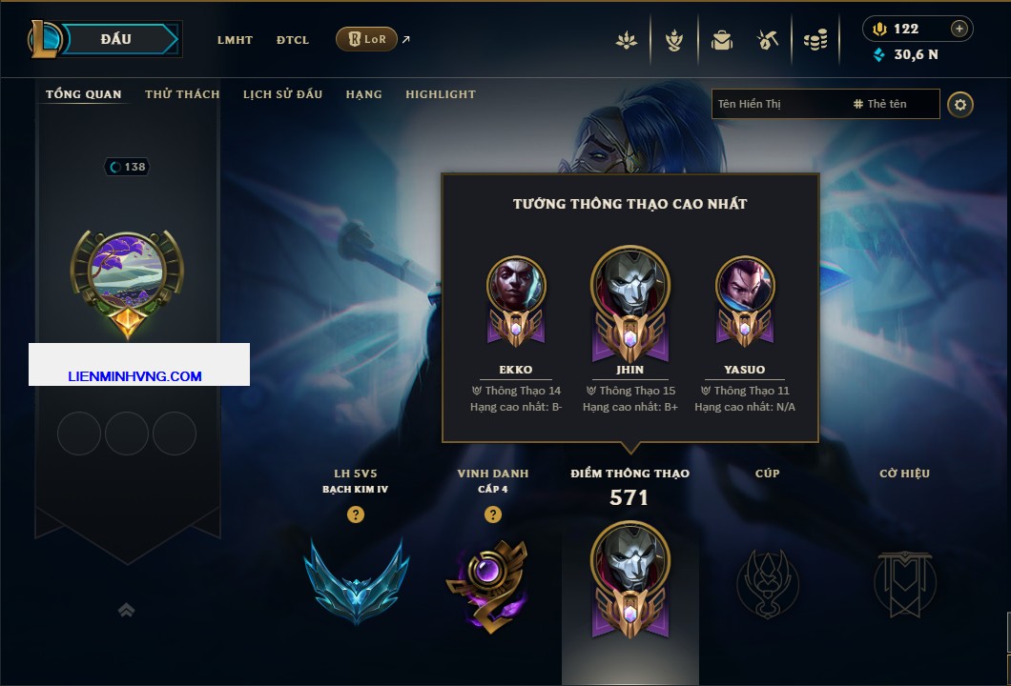Viewport: 1011px width, 686px height.
Task: Open the HẠNG tab
Action: 363,94
